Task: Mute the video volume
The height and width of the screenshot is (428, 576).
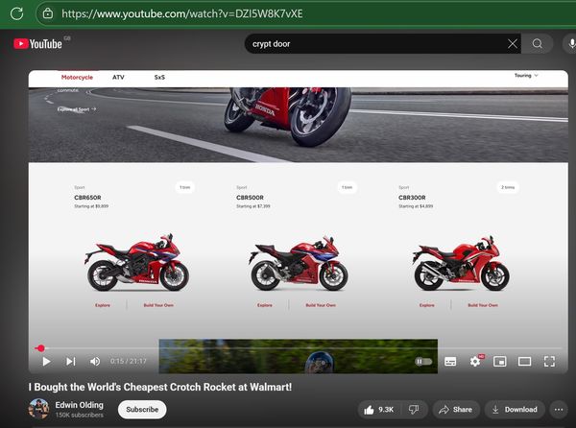Action: 95,362
